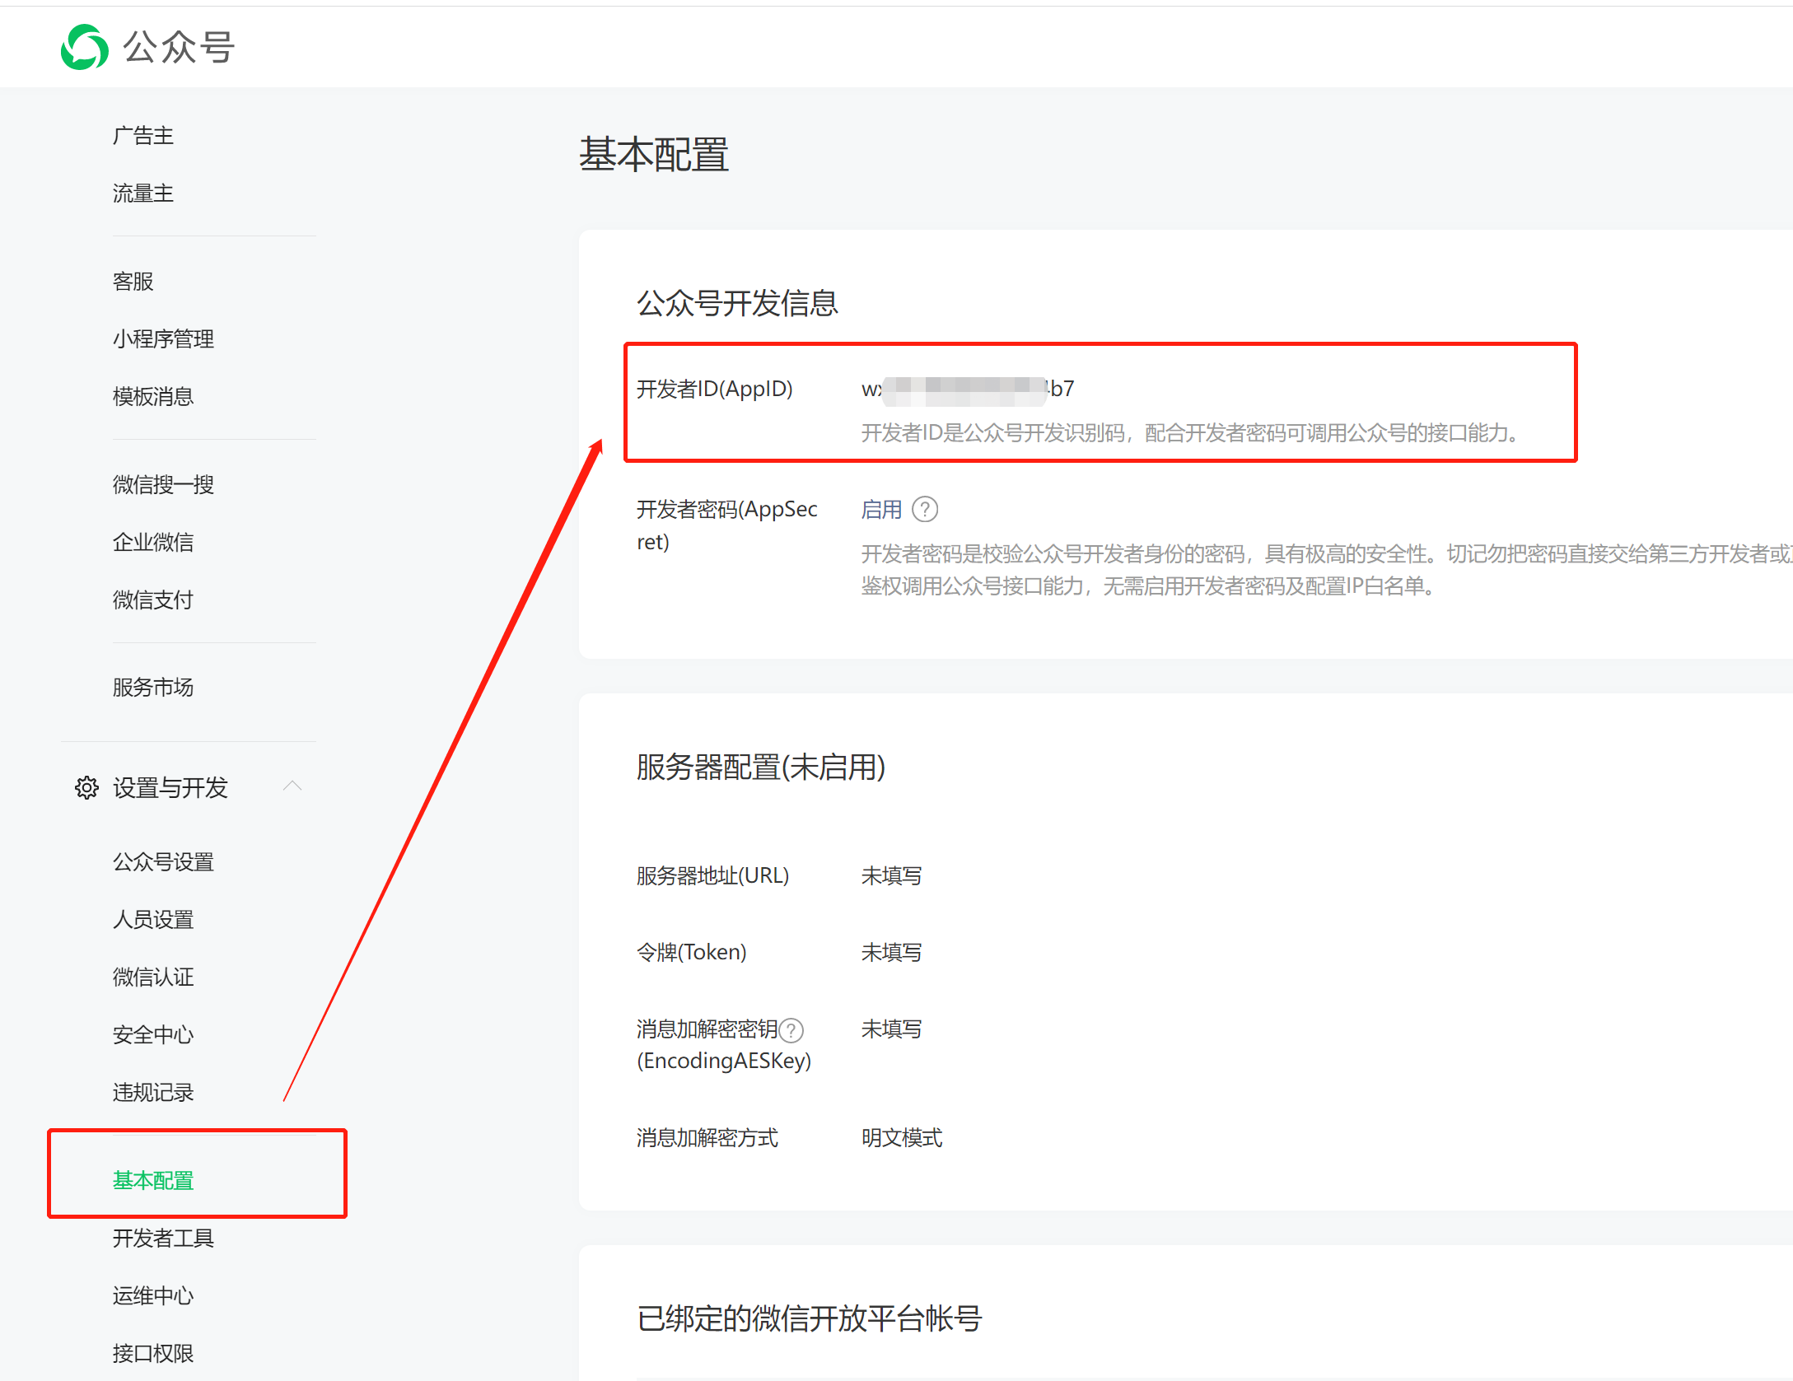The image size is (1793, 1381).
Task: Open 企业微信 sidebar entry
Action: 153,543
